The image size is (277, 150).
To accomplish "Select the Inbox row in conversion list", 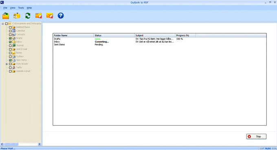I will (x=160, y=42).
